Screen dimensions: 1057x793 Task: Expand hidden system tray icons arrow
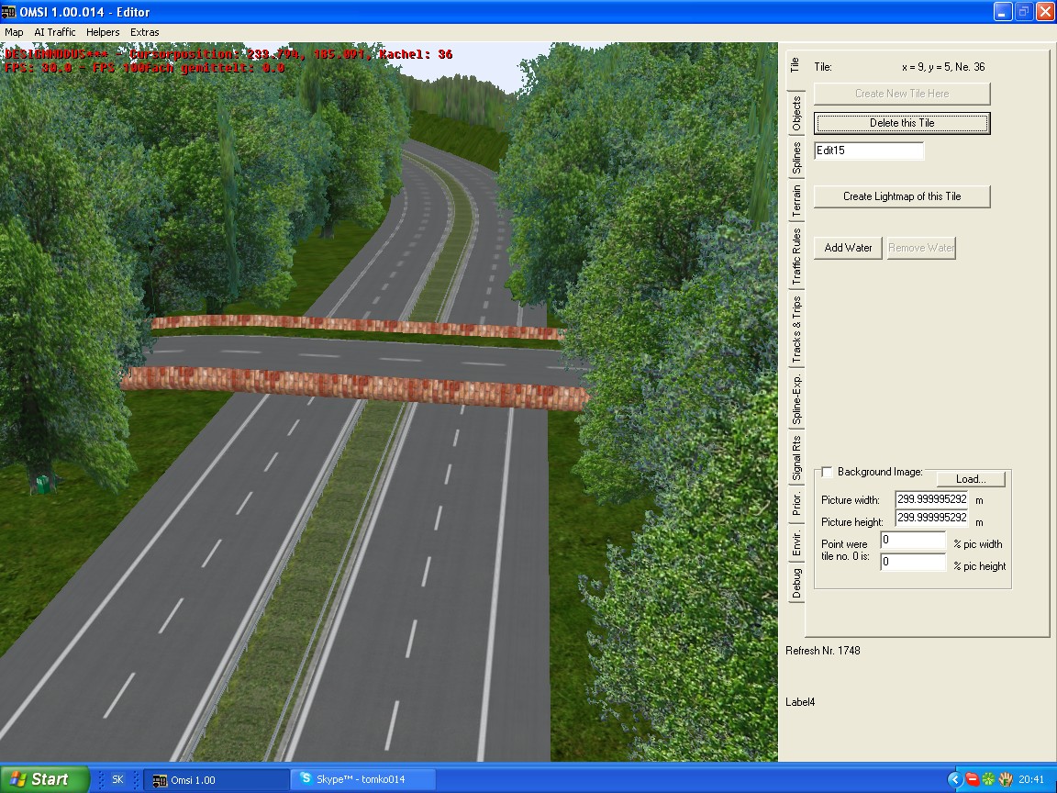click(x=954, y=779)
